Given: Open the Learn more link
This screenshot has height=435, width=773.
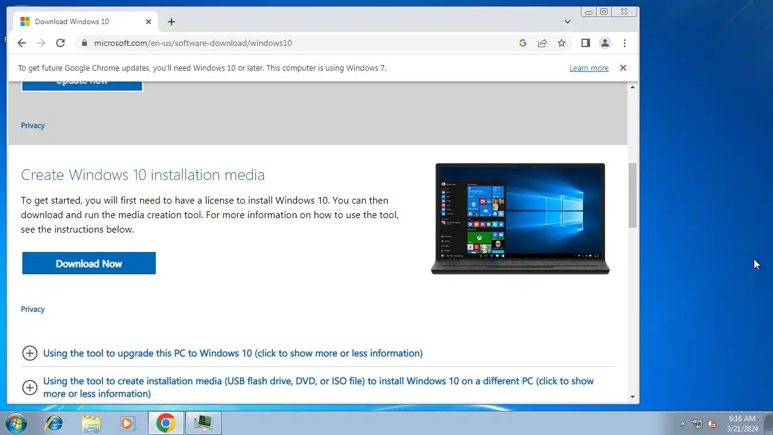Looking at the screenshot, I should (589, 68).
